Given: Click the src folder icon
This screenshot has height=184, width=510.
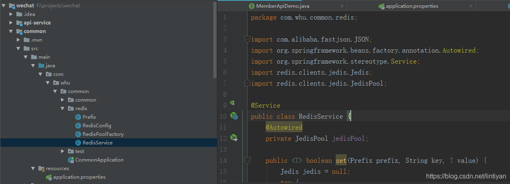Looking at the screenshot, I should (27, 49).
